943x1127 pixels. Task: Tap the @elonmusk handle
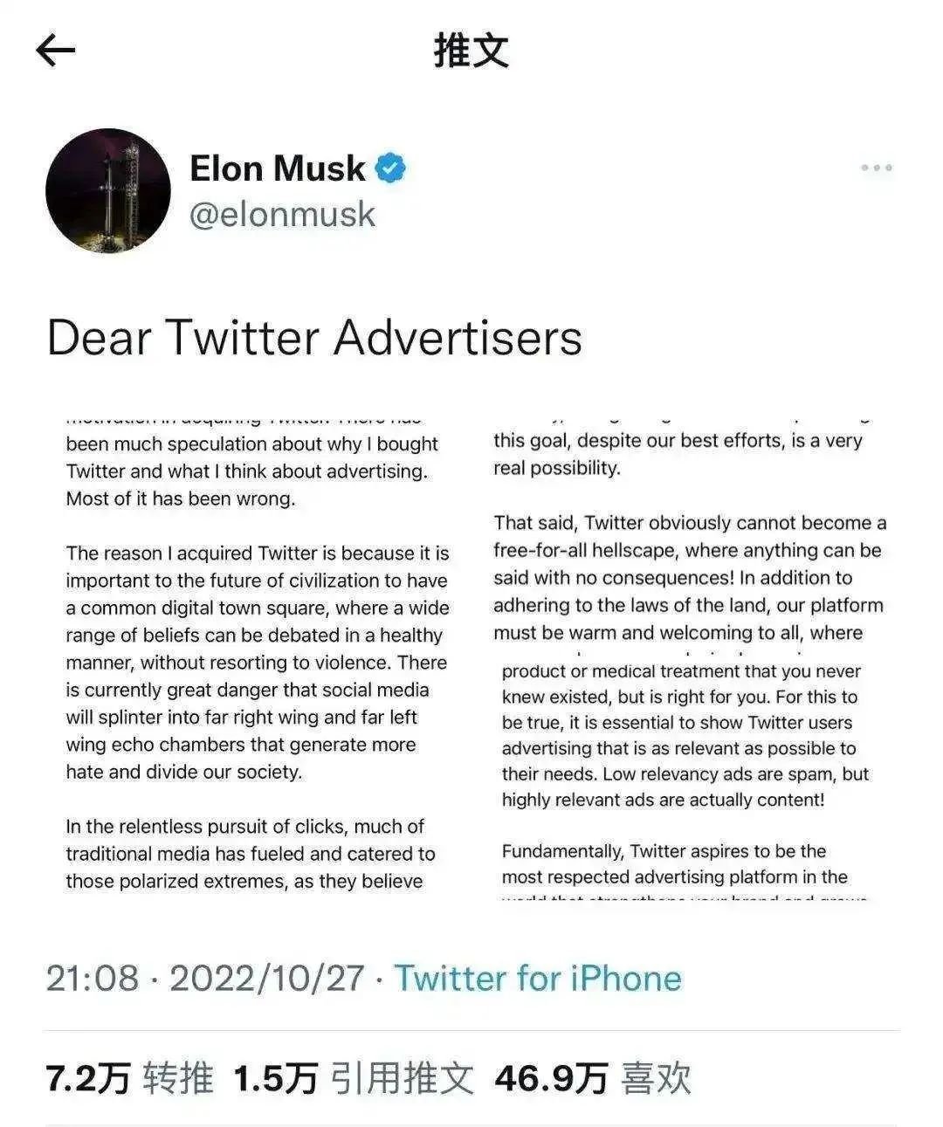coord(282,214)
